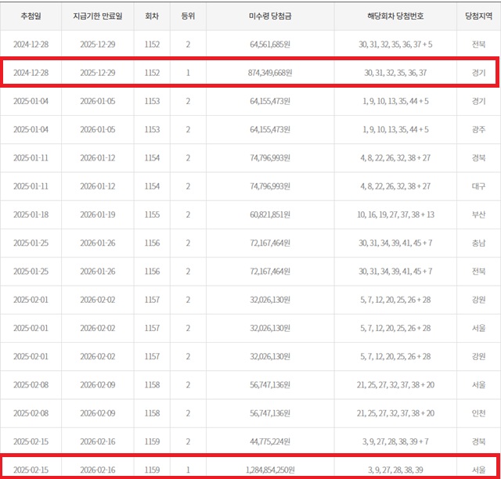Click the 부산 region cell
Viewport: 501px width, 479px height.
tap(478, 214)
